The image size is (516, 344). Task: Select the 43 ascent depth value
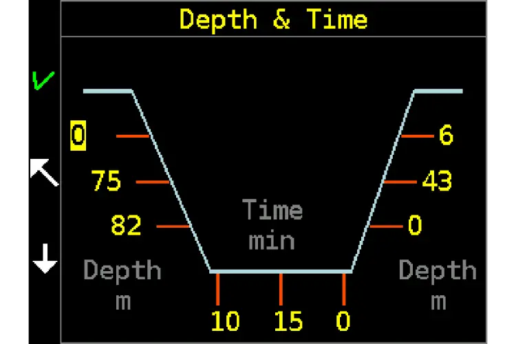pos(436,182)
